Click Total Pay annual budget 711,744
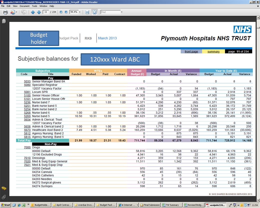Viewport: 260px width, 208px height. [x=139, y=140]
